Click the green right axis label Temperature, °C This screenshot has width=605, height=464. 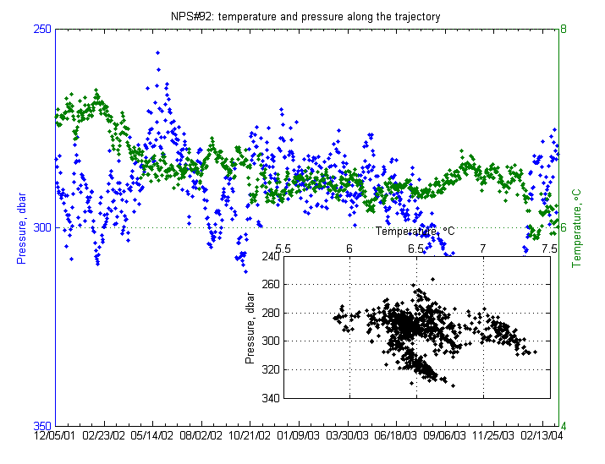[580, 227]
